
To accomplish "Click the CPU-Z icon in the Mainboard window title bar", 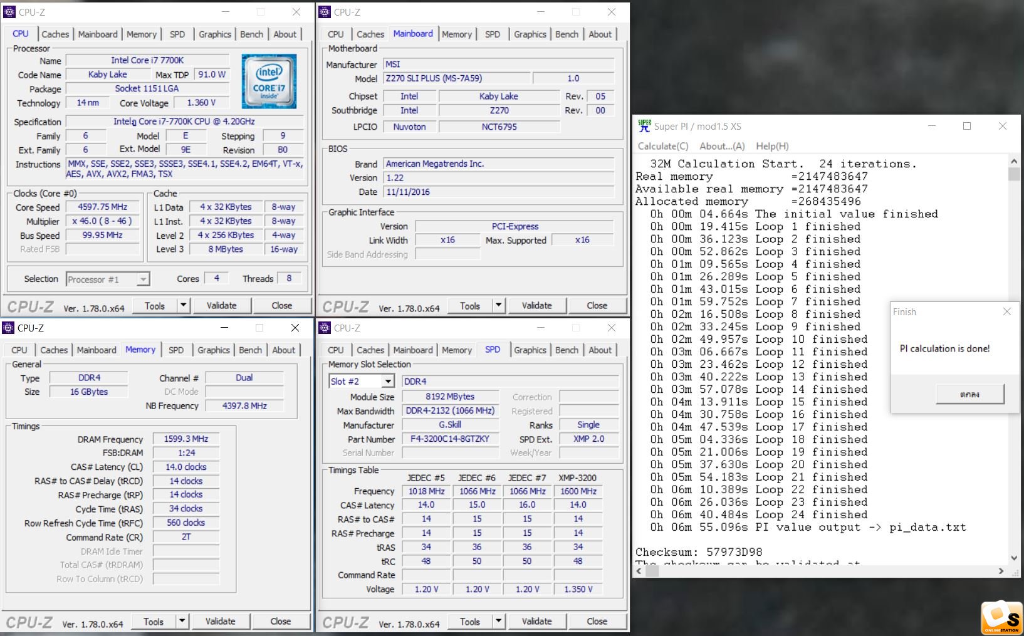I will (325, 12).
